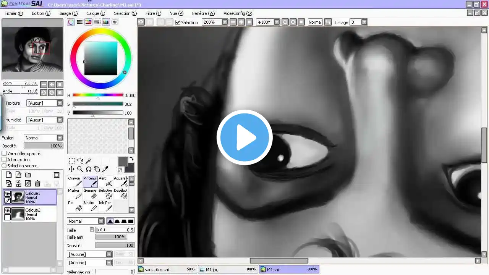Select the Sélection source radio button
Image resolution: width=489 pixels, height=275 pixels.
[x=4, y=166]
